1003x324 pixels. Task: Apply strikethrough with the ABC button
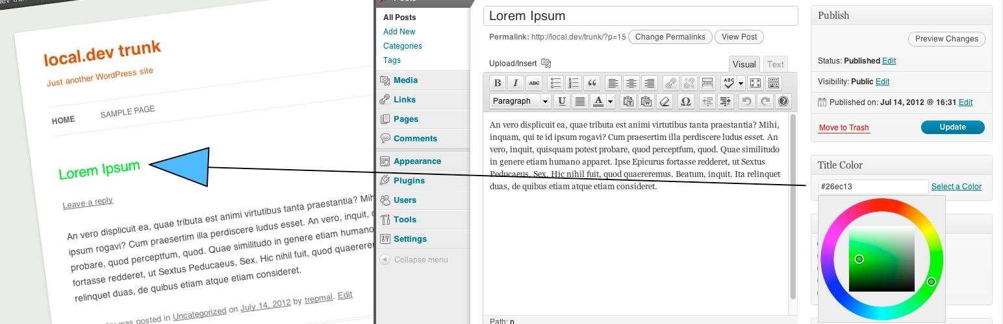click(x=533, y=83)
